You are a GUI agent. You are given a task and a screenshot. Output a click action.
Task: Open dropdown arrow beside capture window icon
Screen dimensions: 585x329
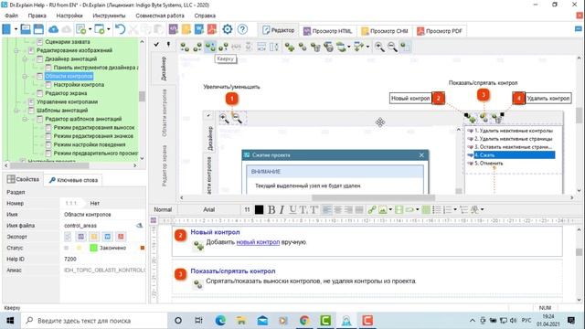pos(109,29)
